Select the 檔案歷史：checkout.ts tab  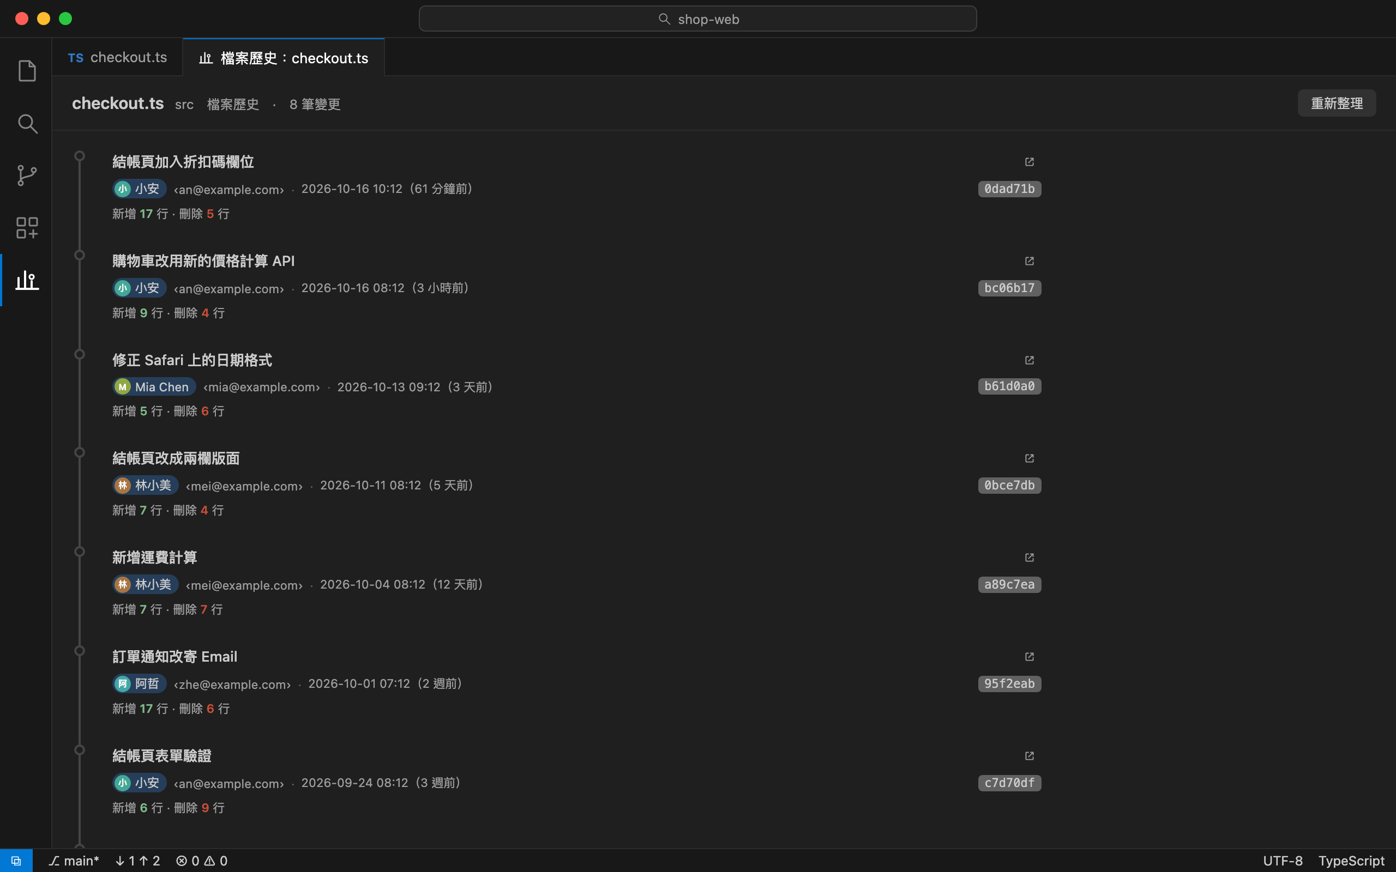(283, 58)
